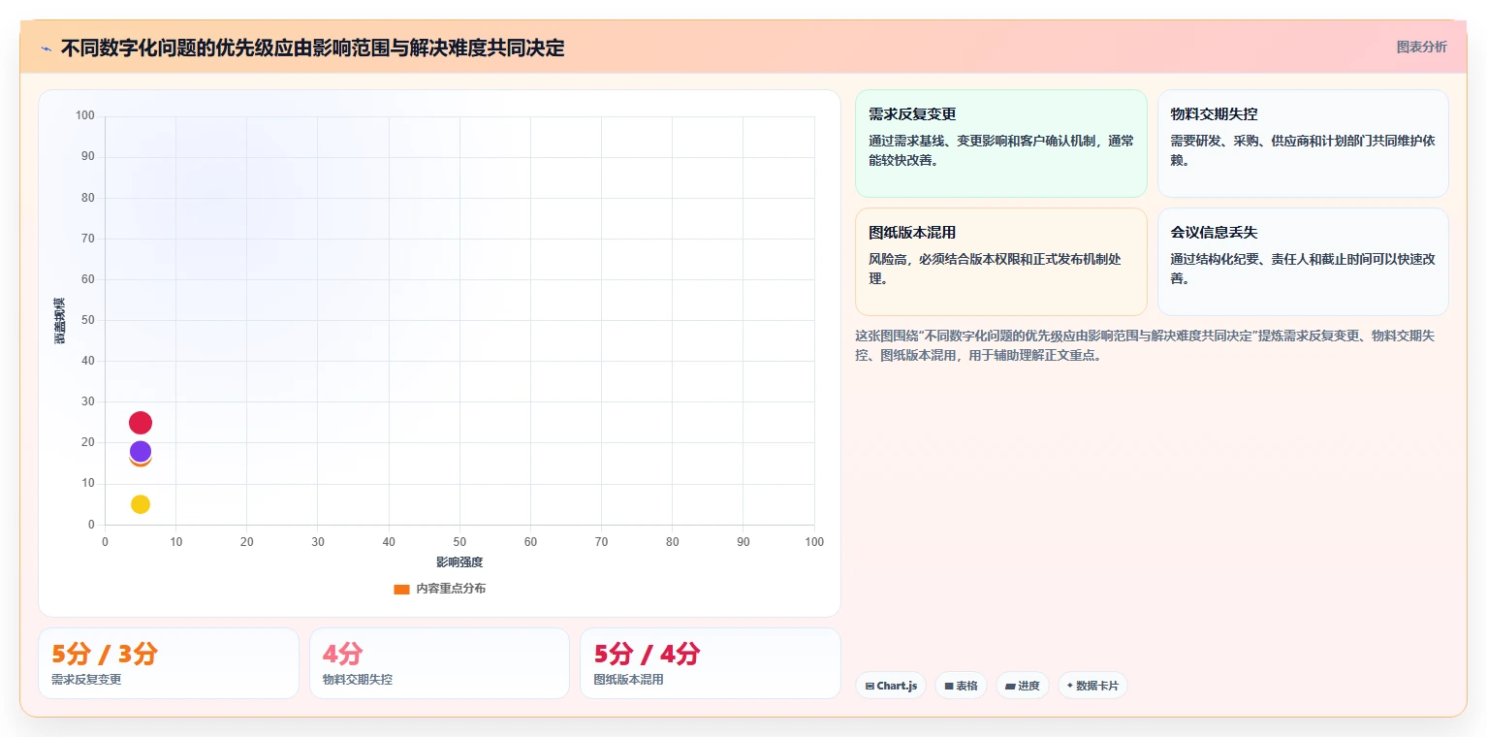Click the 图表分析 label in header
The height and width of the screenshot is (737, 1487).
pyautogui.click(x=1421, y=47)
